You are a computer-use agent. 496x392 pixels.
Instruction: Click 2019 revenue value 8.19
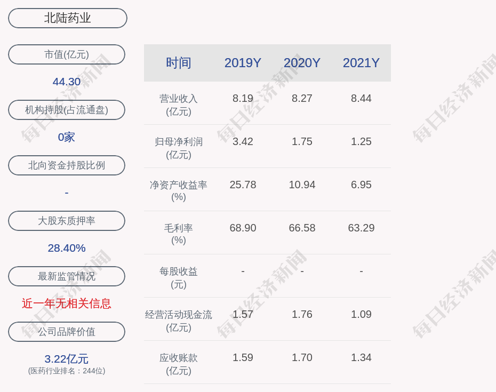click(x=243, y=98)
